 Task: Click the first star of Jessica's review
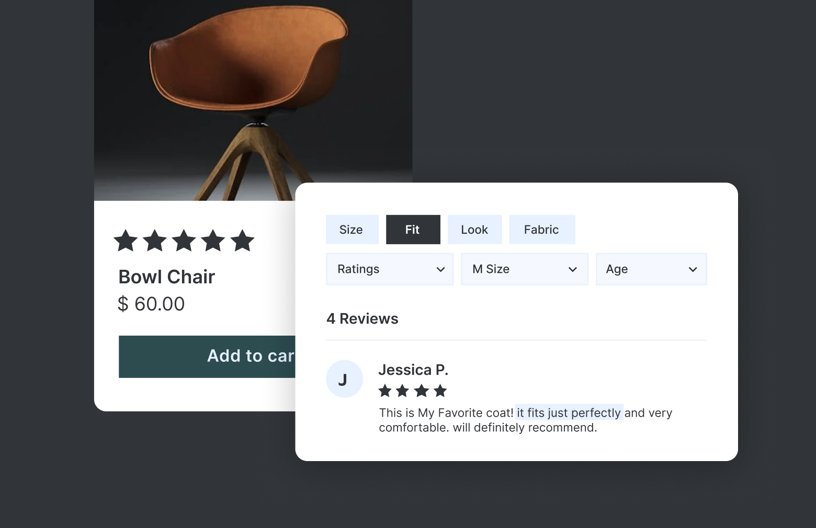click(x=385, y=391)
